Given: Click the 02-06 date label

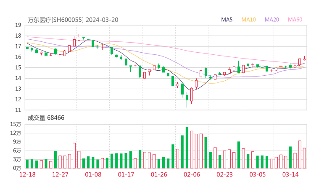Looking at the screenshot, I should (x=192, y=174).
